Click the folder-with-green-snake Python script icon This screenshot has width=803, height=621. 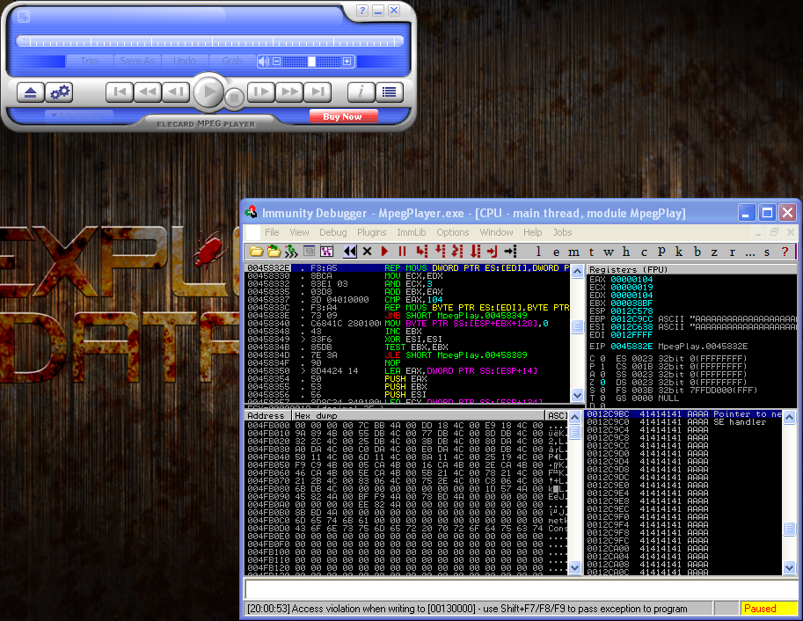pyautogui.click(x=274, y=251)
